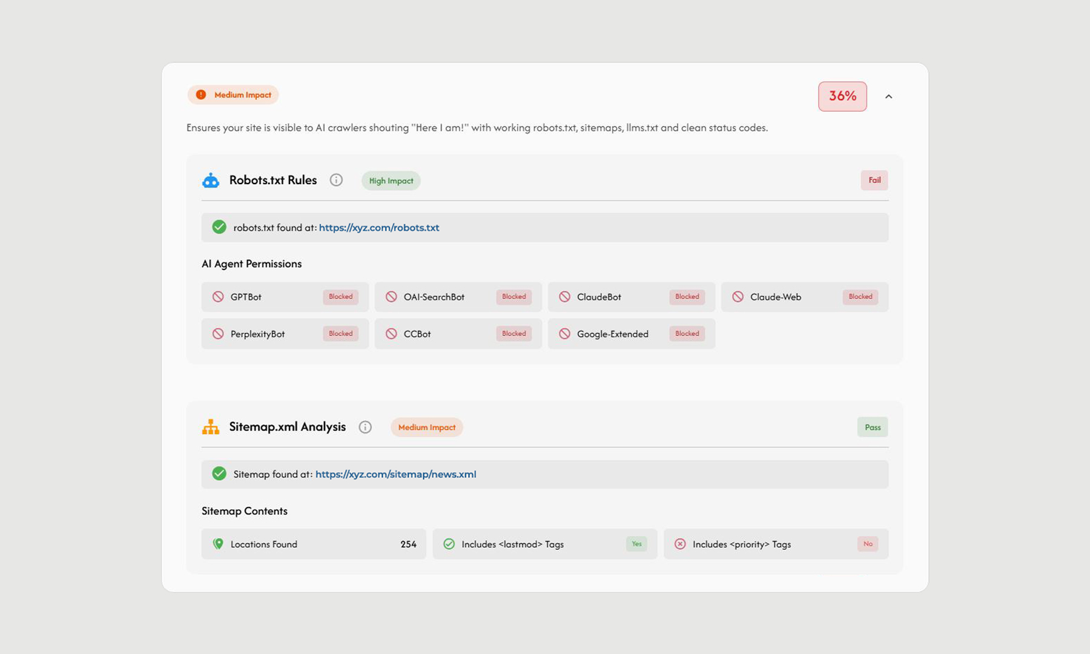Click the orange sitemap hierarchy icon
This screenshot has height=654, width=1090.
pos(211,427)
